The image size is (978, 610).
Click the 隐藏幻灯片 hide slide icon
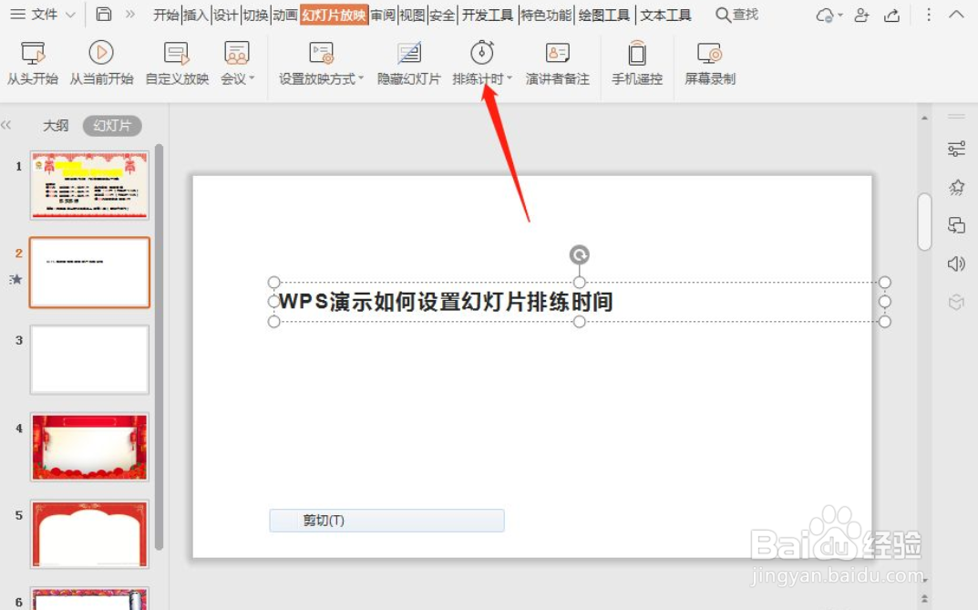point(407,53)
